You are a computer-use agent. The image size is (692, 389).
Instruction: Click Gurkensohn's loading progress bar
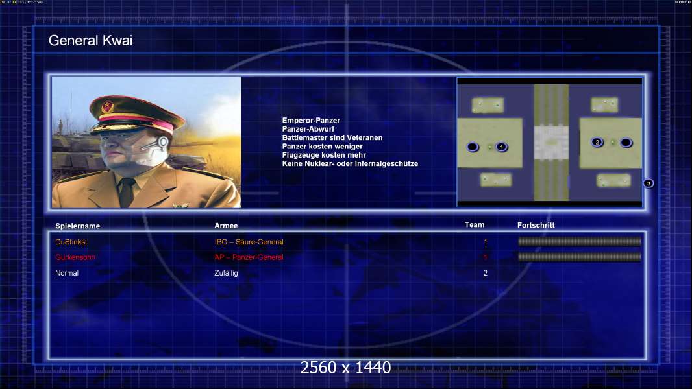tap(580, 257)
